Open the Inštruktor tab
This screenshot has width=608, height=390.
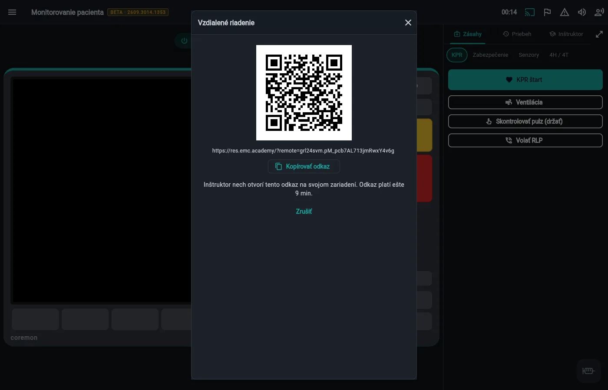566,34
